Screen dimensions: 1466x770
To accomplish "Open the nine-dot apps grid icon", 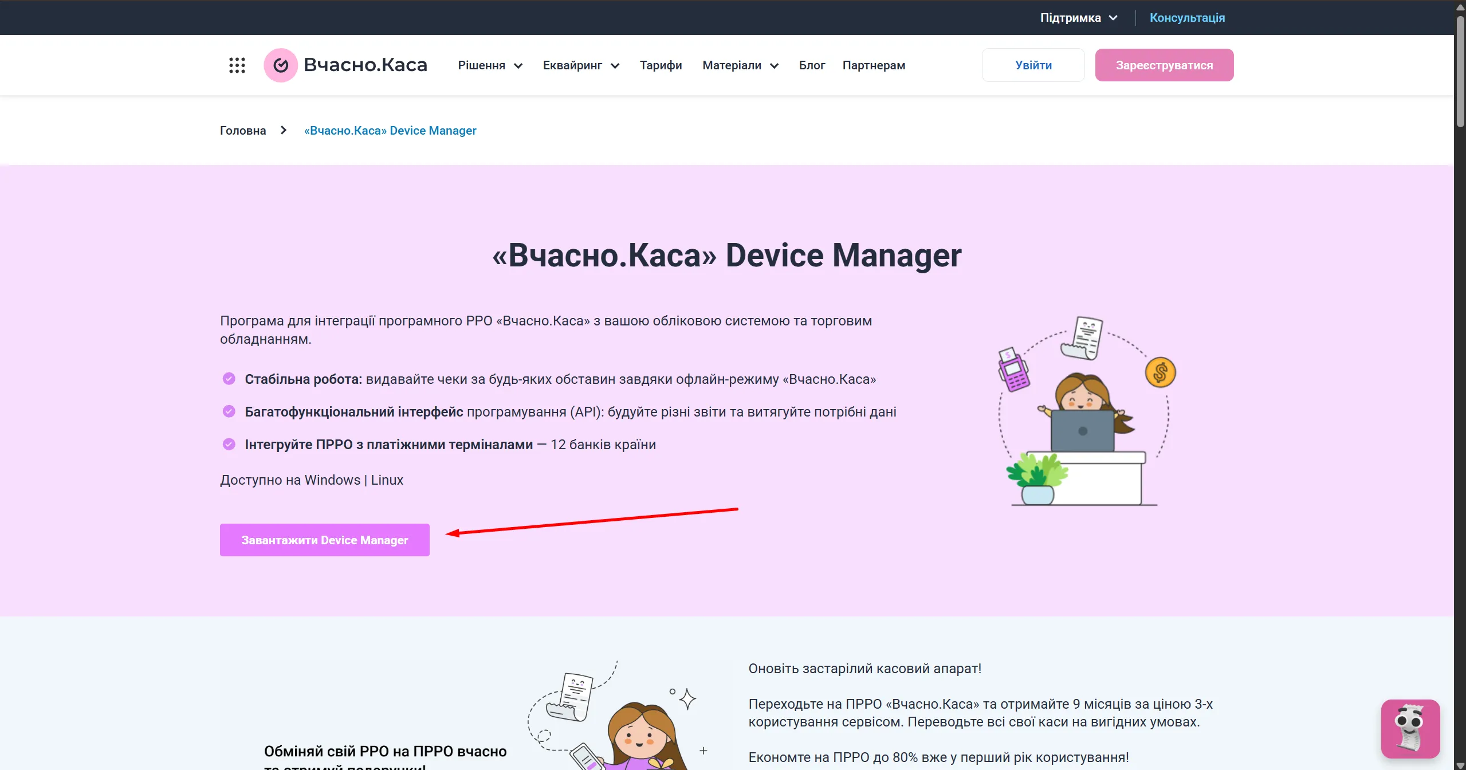I will pos(237,65).
